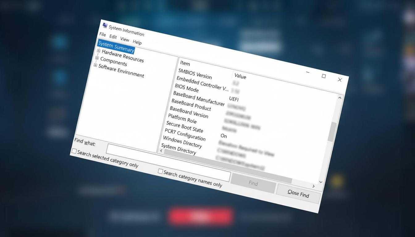The height and width of the screenshot is (237, 415).
Task: Select the System Directory row
Action: coord(178,149)
